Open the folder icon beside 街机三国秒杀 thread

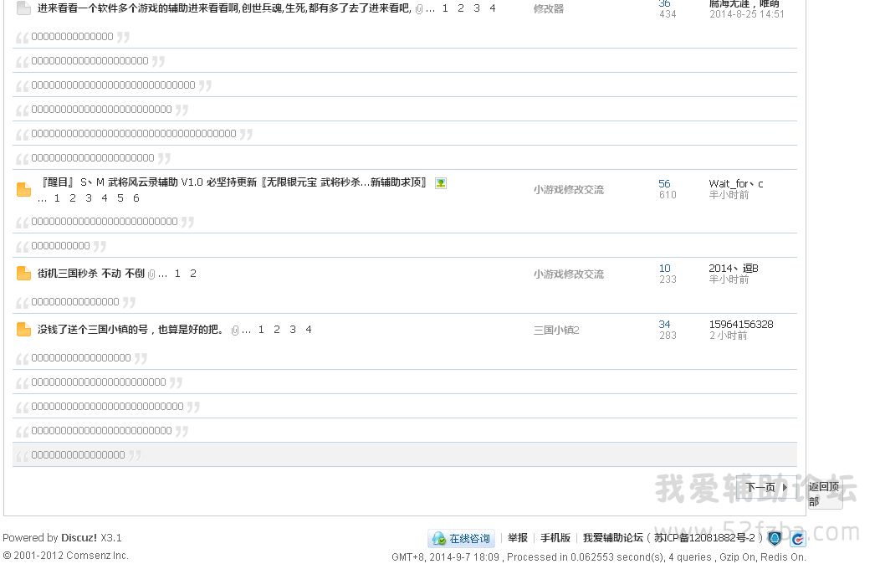pos(23,274)
